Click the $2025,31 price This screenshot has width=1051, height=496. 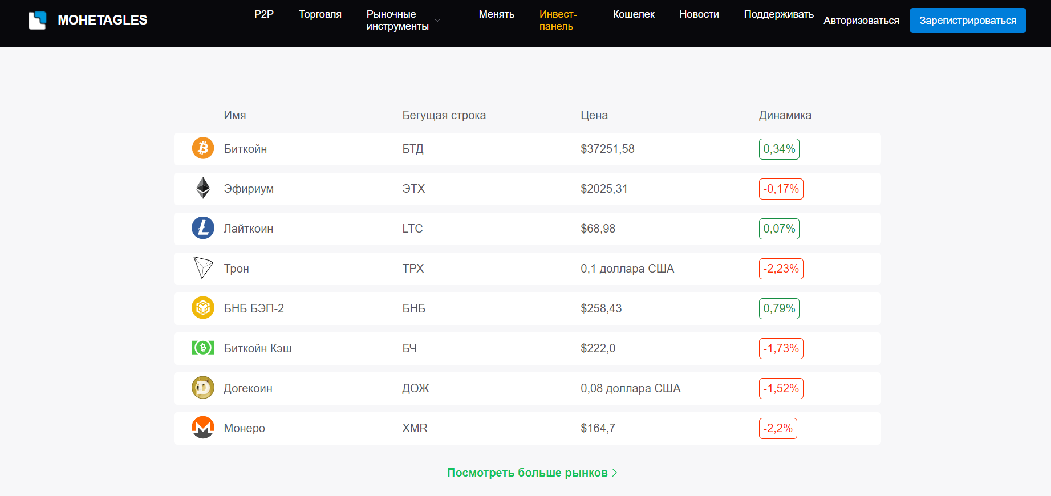click(604, 189)
